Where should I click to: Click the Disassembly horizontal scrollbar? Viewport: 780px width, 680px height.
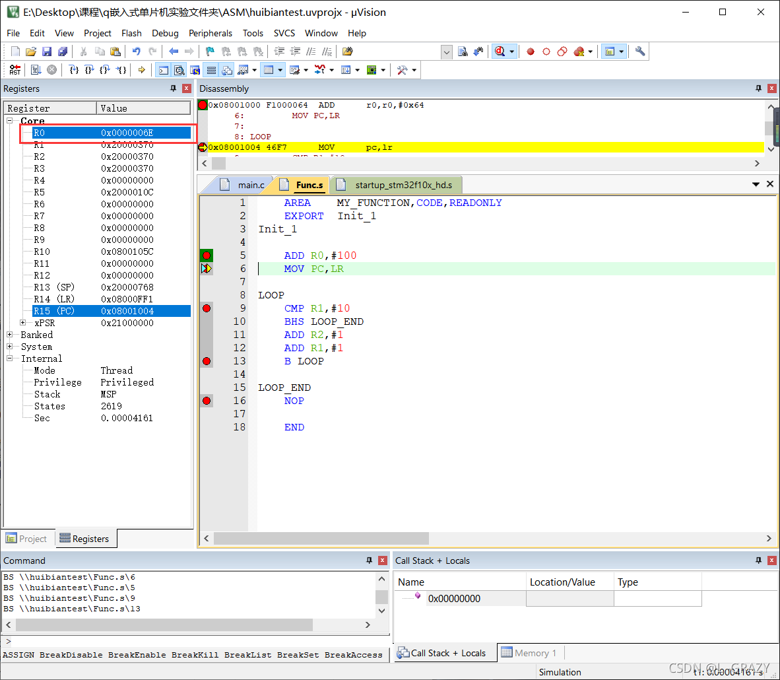[x=480, y=163]
